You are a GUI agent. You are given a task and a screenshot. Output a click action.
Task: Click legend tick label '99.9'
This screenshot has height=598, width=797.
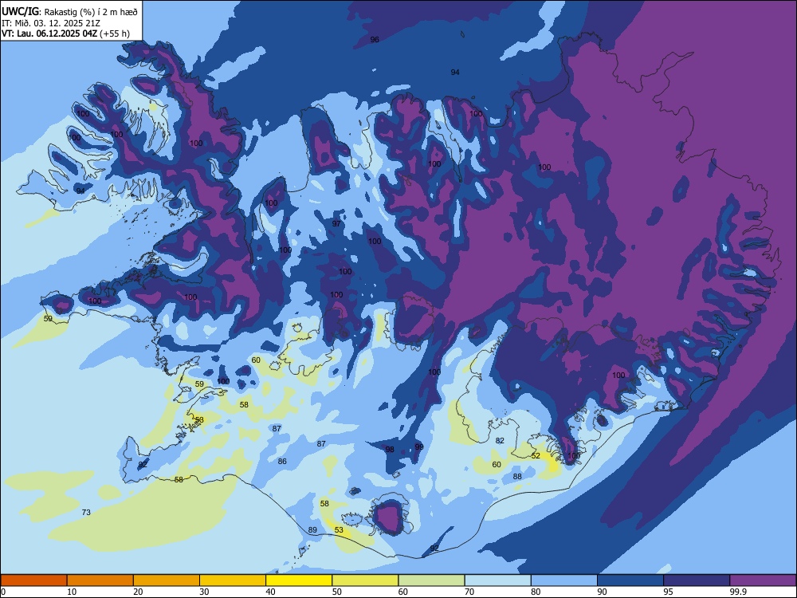(737, 592)
